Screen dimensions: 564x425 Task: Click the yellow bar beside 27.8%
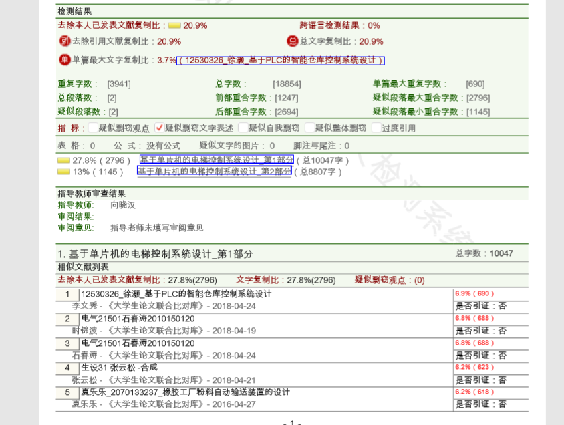pos(63,160)
